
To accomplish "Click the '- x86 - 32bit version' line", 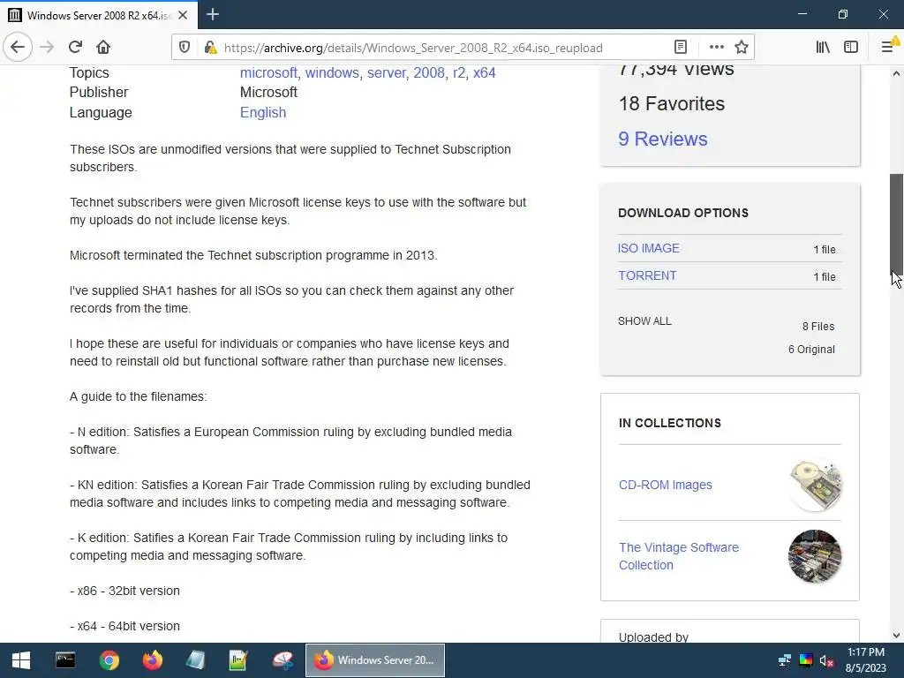I will (125, 591).
